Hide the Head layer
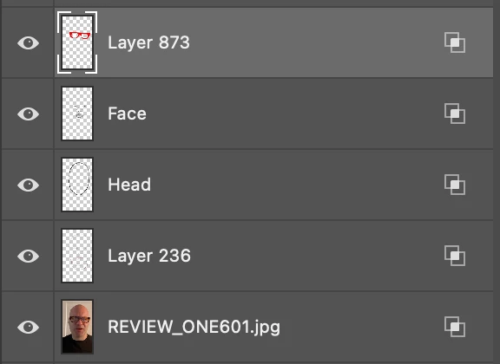Screen dimensions: 500x364 click(x=28, y=185)
